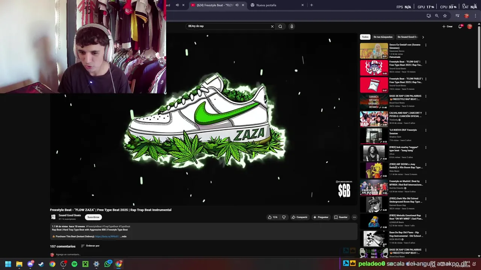The height and width of the screenshot is (270, 481).
Task: Open options for FLOW GAS video
Action: pyautogui.click(x=426, y=62)
